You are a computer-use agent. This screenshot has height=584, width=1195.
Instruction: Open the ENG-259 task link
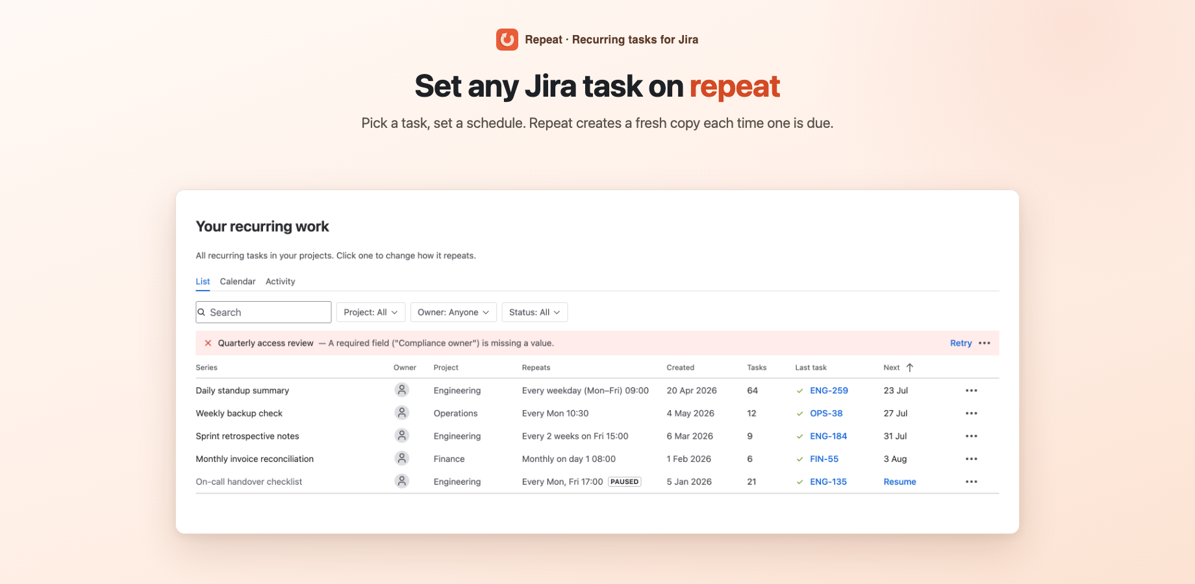pyautogui.click(x=829, y=391)
